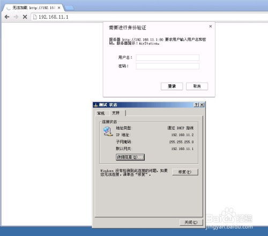Close the current browser tab
The width and height of the screenshot is (268, 236).
(x=59, y=8)
